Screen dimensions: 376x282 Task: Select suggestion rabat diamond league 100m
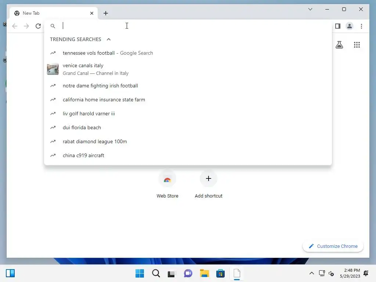coord(188,141)
